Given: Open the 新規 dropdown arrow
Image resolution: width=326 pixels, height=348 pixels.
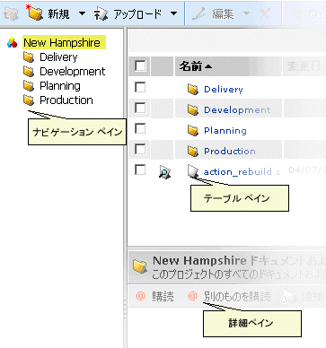Looking at the screenshot, I should click(82, 13).
